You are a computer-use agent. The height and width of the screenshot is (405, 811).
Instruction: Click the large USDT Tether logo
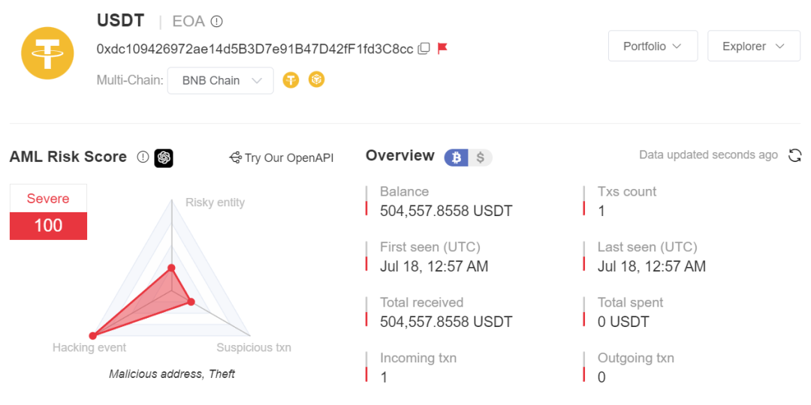47,52
